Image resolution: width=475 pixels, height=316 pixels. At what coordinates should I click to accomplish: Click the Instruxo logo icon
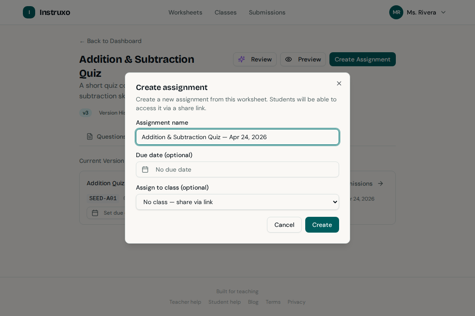point(29,12)
